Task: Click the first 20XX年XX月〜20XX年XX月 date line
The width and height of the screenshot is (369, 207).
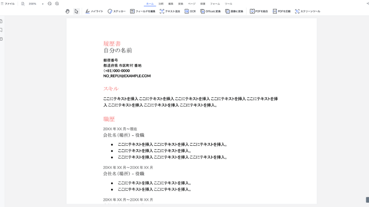Action: click(x=128, y=167)
